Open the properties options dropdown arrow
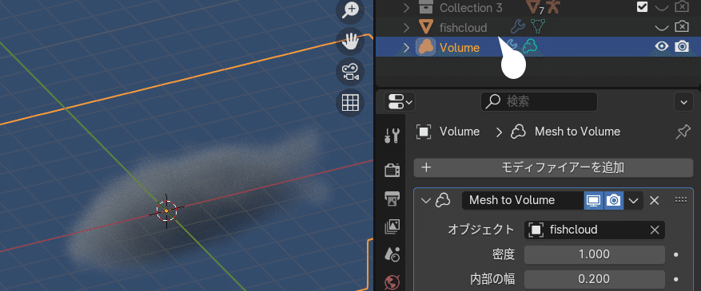 tap(683, 102)
